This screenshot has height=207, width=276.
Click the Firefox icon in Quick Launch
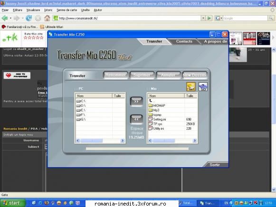click(47, 203)
